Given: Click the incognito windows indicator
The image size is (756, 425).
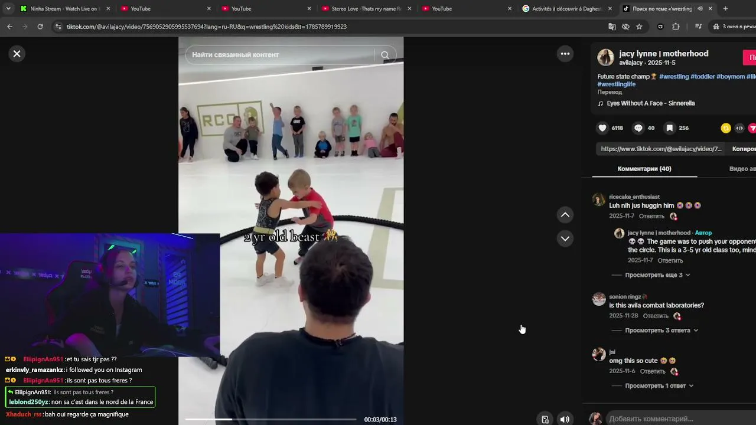Looking at the screenshot, I should click(x=734, y=27).
